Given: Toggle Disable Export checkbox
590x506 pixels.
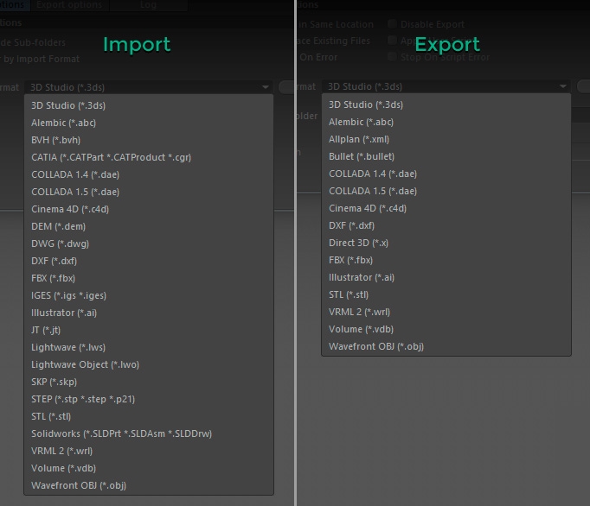Looking at the screenshot, I should (392, 24).
